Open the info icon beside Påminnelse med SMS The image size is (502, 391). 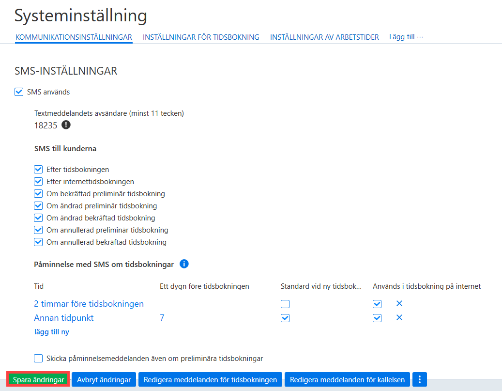(x=184, y=264)
